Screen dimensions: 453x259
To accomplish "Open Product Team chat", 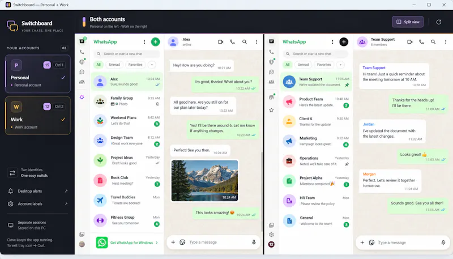I will (x=316, y=102).
